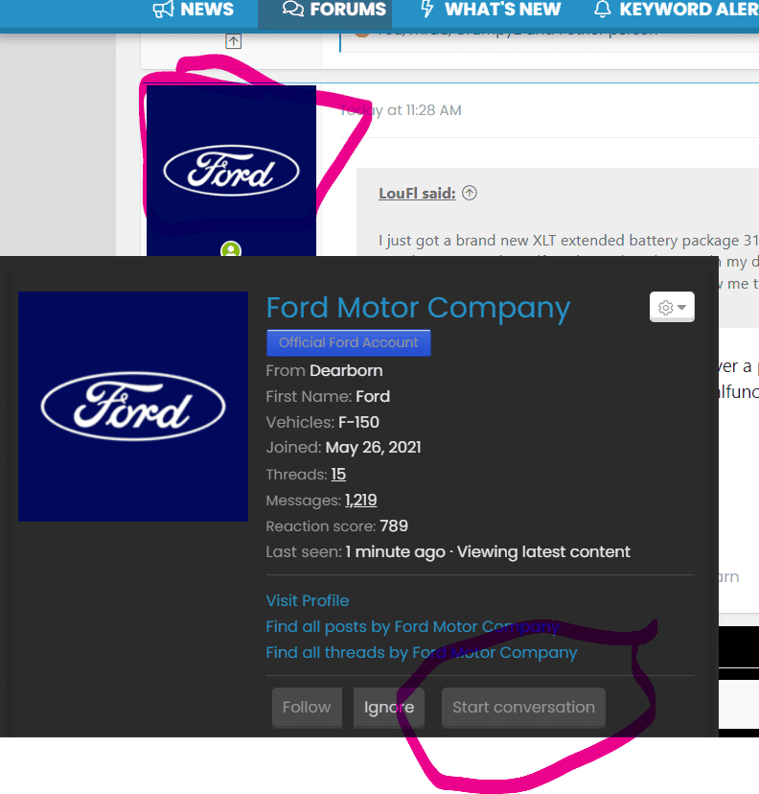Click the gear icon in profile popup
This screenshot has height=794, width=759.
[x=665, y=307]
